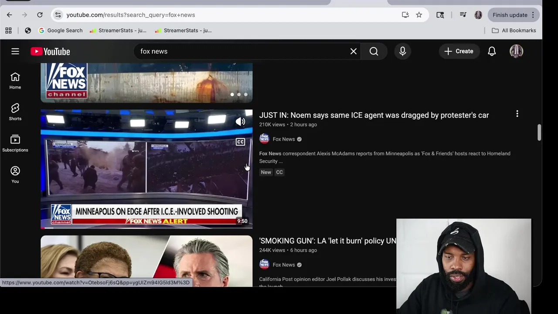Open the notifications bell
Image resolution: width=558 pixels, height=314 pixels.
(492, 51)
